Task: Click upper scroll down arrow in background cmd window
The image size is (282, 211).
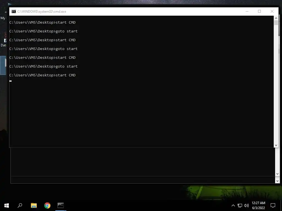Action: [277, 174]
